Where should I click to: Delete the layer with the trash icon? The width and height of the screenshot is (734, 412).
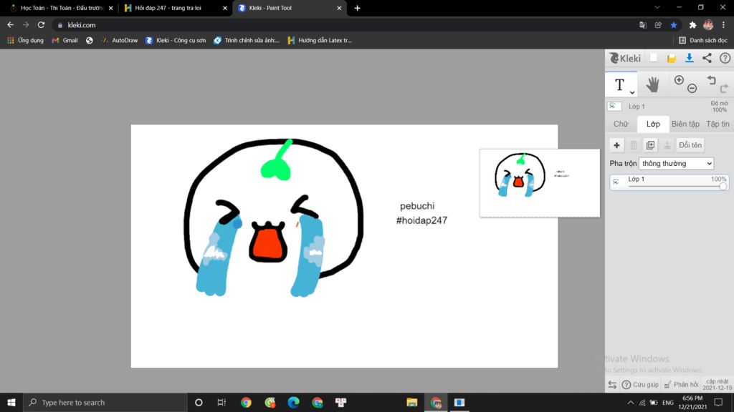(634, 145)
